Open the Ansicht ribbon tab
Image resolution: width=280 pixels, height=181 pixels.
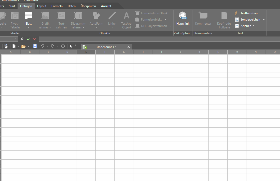pos(106,6)
